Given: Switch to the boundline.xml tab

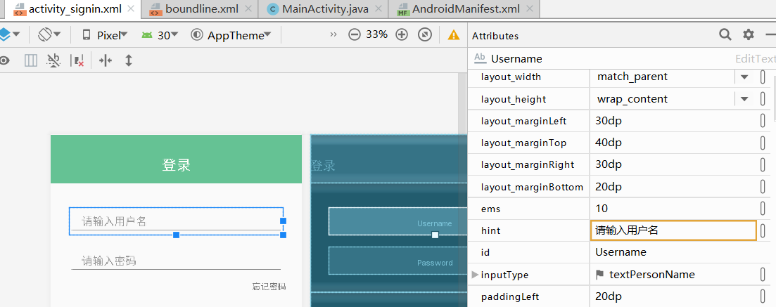Looking at the screenshot, I should pos(196,9).
